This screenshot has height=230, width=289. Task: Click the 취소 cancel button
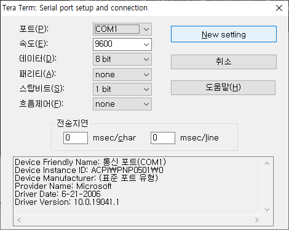coord(224,62)
